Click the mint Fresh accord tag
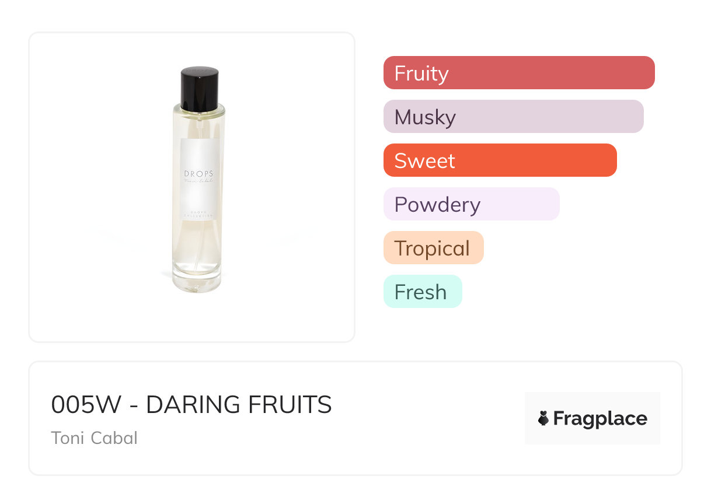This screenshot has height=504, width=711. pyautogui.click(x=422, y=292)
